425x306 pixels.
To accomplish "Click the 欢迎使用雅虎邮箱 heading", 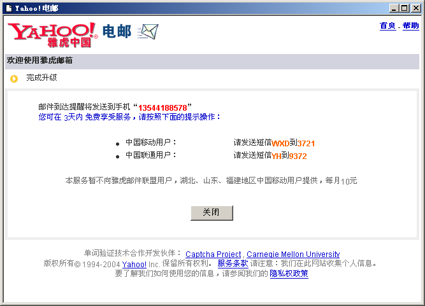I will click(x=40, y=60).
